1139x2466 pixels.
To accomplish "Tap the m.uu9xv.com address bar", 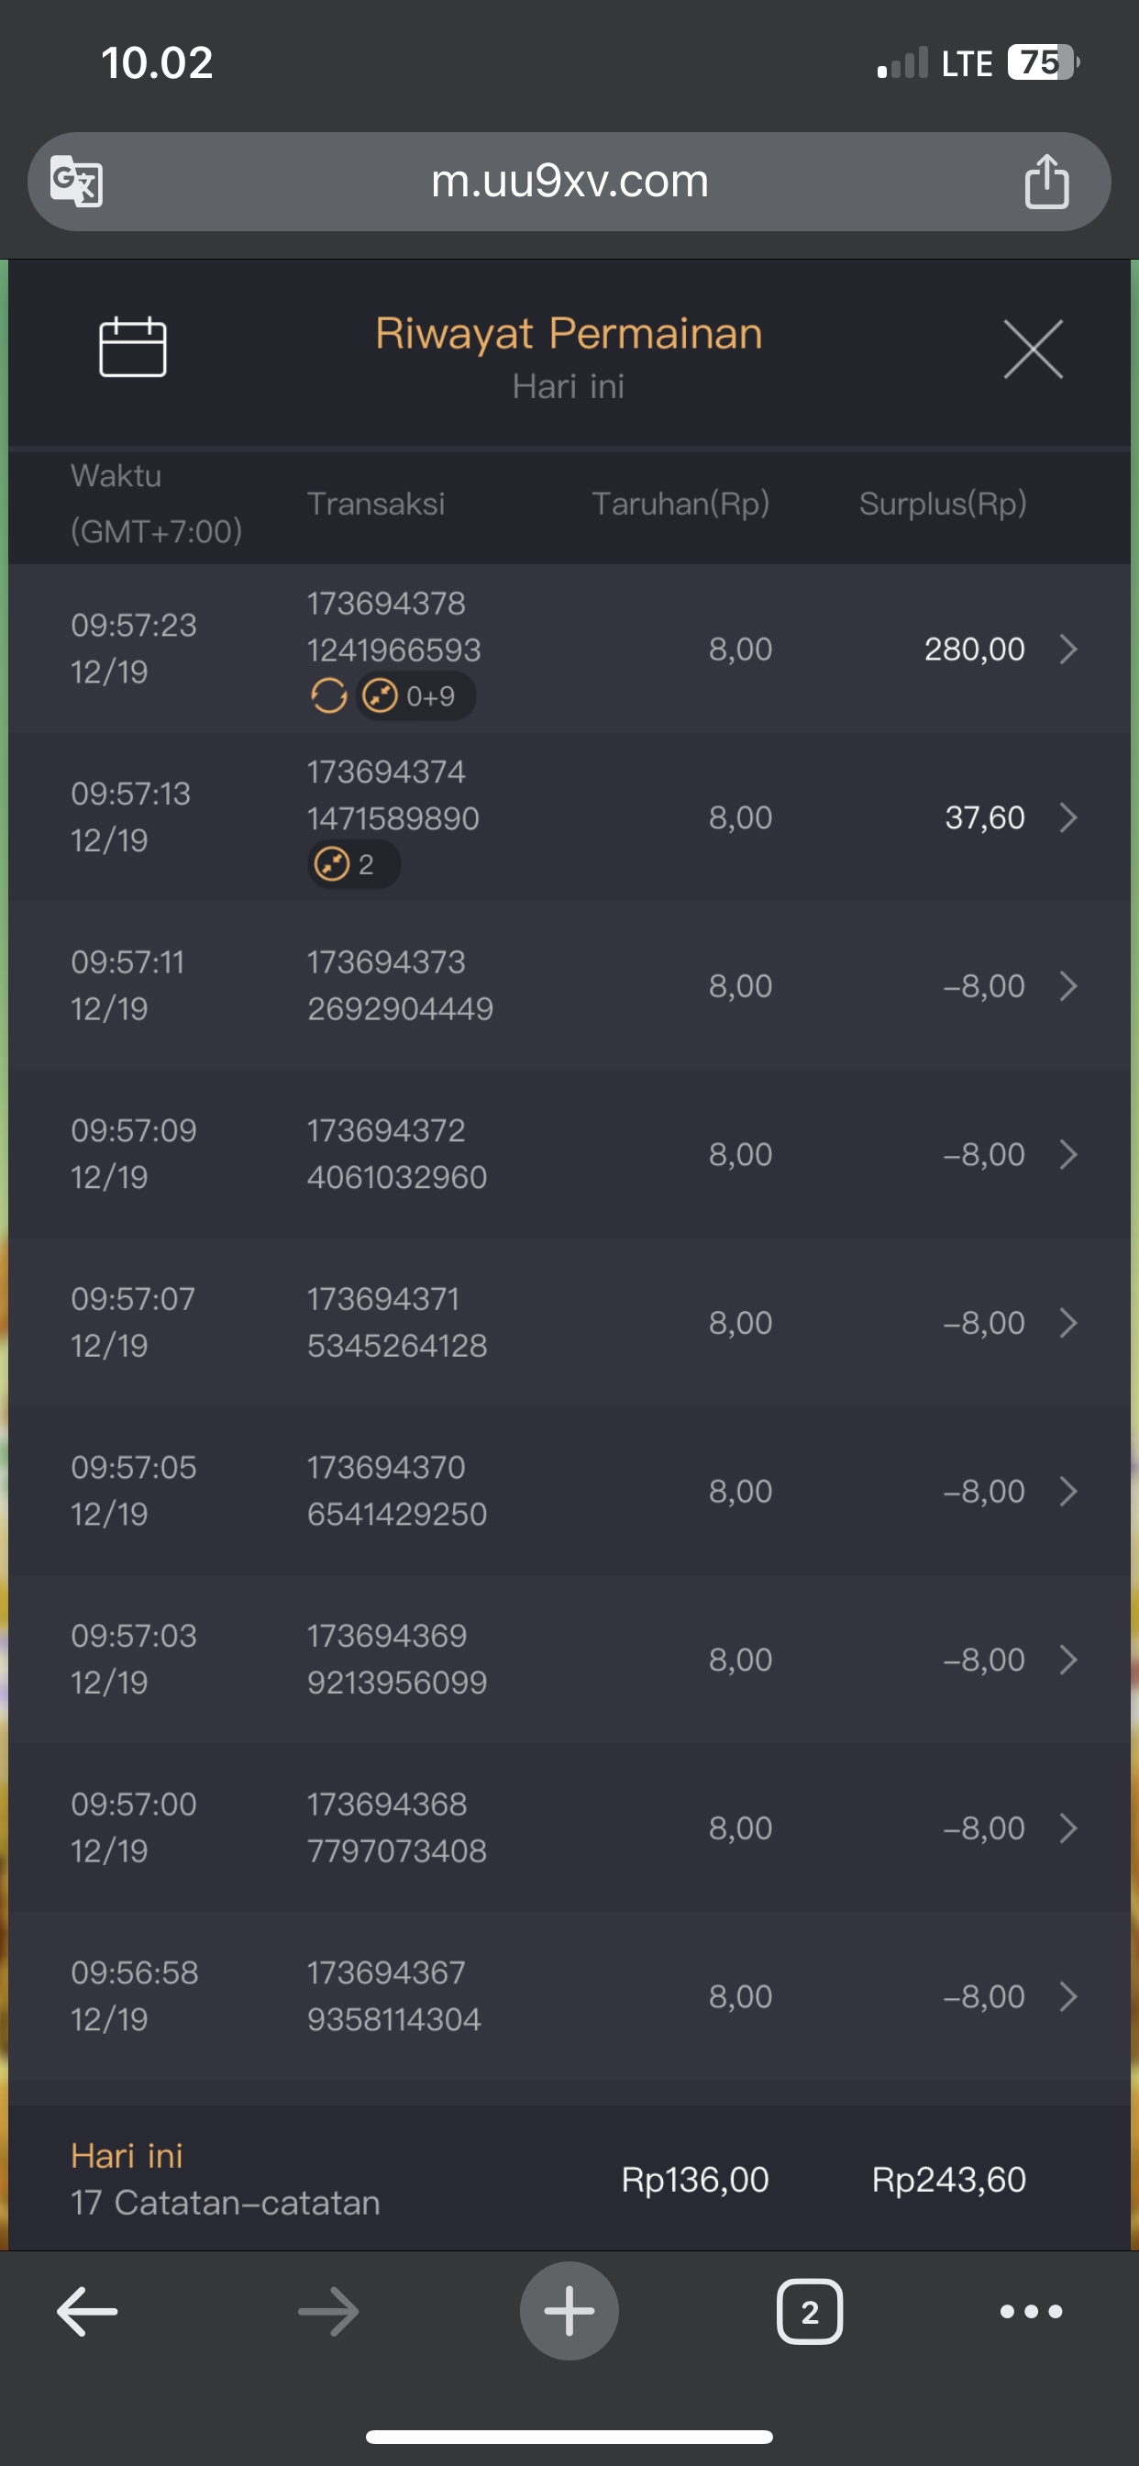I will 569,181.
